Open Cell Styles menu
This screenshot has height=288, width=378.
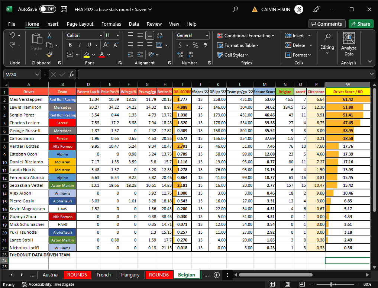click(x=232, y=55)
